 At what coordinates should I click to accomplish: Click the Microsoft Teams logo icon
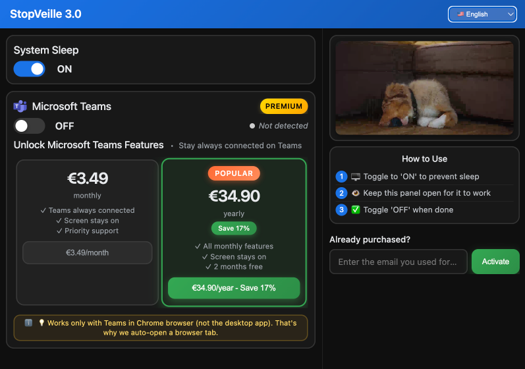click(20, 107)
